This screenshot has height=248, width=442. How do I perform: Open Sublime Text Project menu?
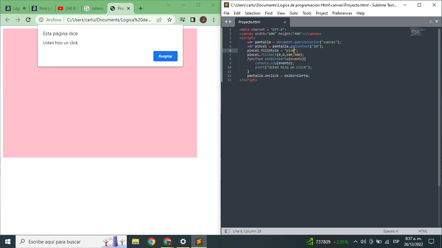[x=322, y=13]
